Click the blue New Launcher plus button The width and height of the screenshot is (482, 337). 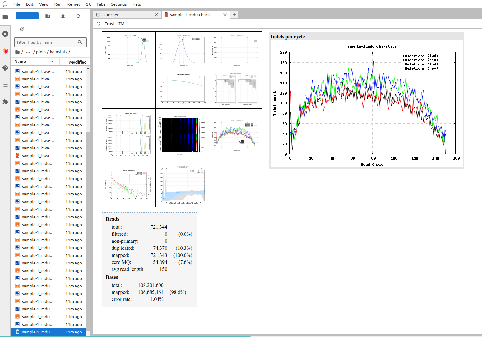[27, 16]
